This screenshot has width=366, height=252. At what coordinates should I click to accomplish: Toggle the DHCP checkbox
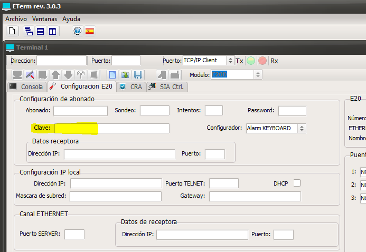pyautogui.click(x=297, y=183)
